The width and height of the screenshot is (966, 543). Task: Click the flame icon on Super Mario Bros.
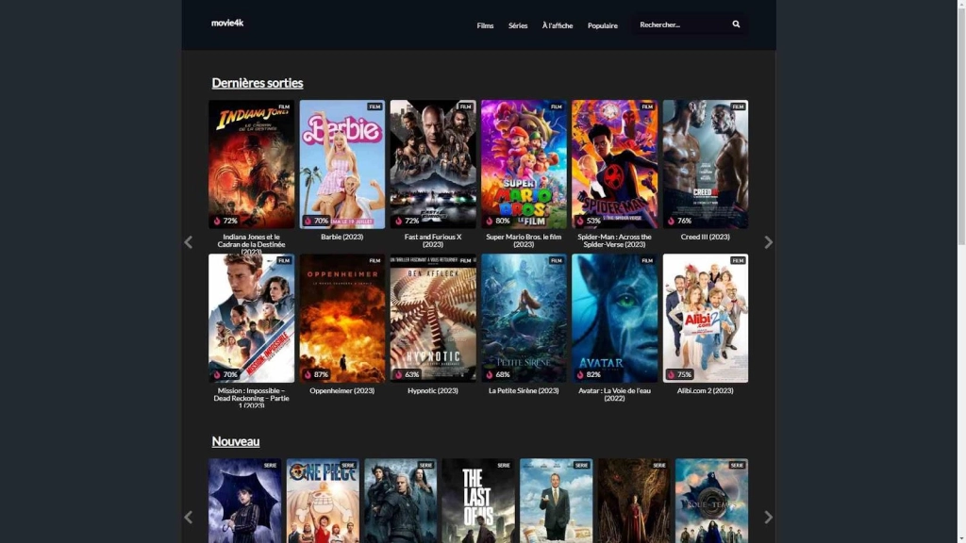pyautogui.click(x=490, y=221)
